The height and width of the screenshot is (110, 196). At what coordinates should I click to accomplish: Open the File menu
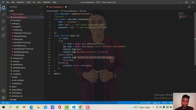click(7, 2)
